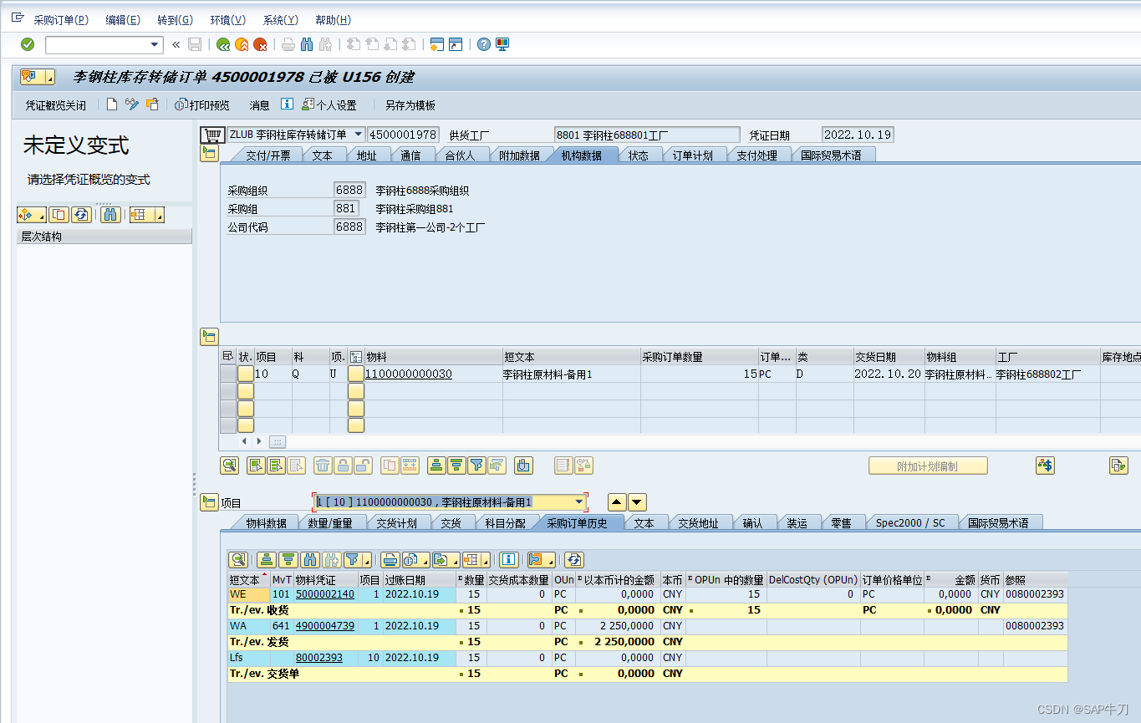Click the red Cancel icon

click(260, 44)
